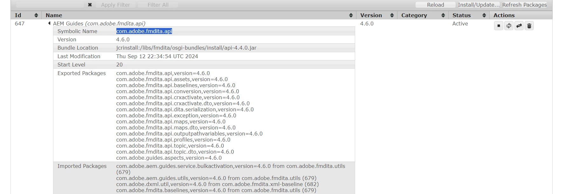Screen dimensions: 571x194
Task: Open imported package com.adobe.dxml.util entry
Action: pos(217,184)
